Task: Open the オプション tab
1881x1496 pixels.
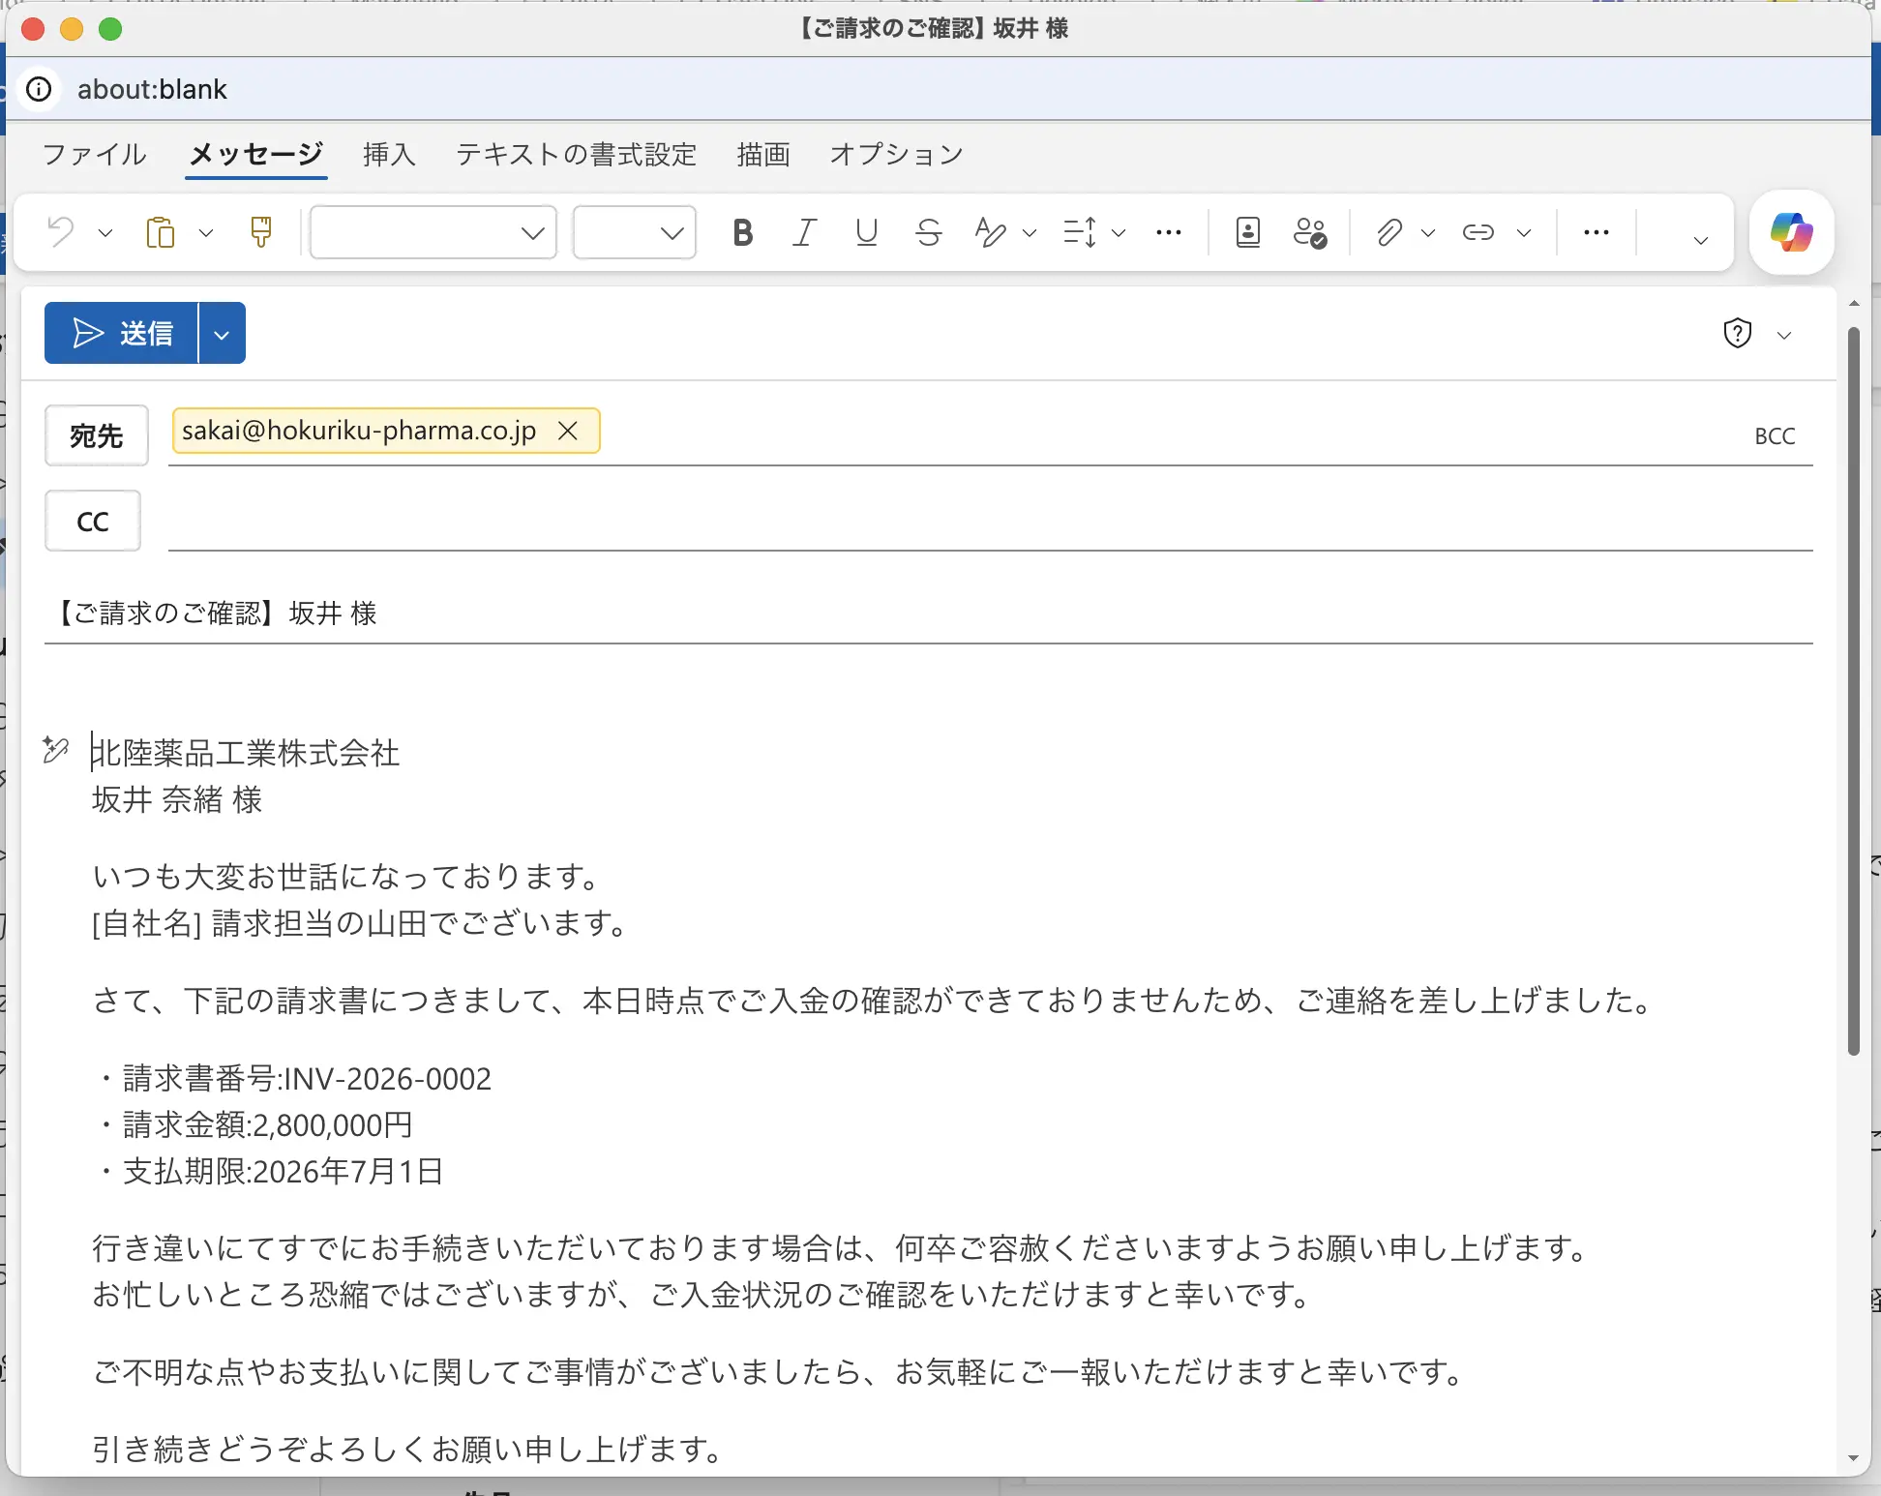Action: [x=896, y=154]
